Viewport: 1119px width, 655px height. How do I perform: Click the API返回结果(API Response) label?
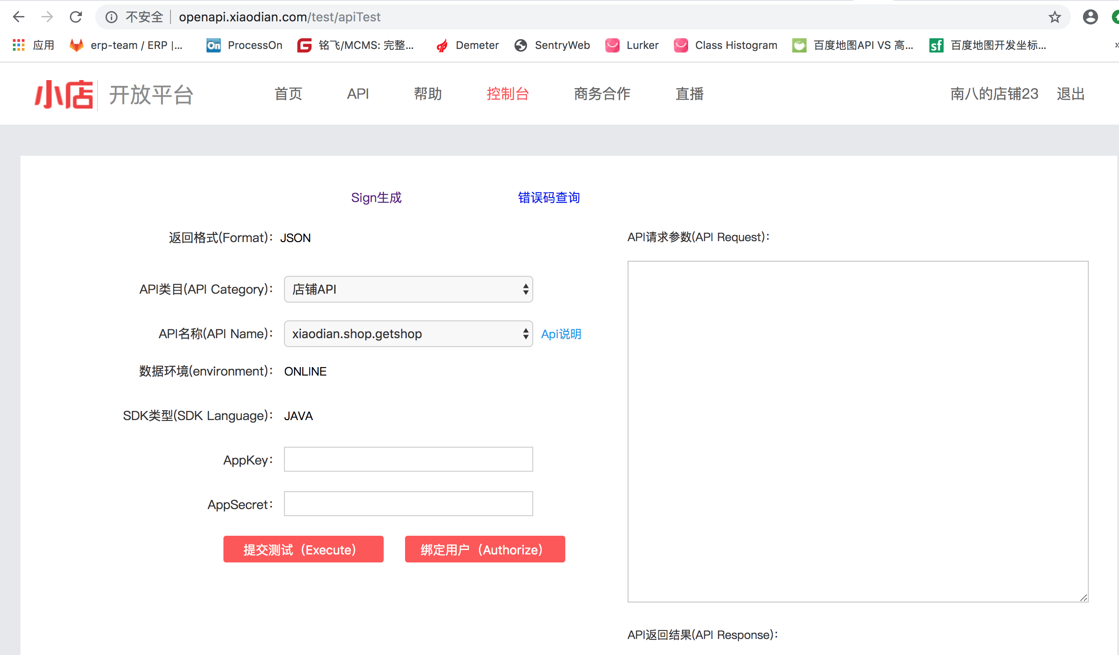click(x=702, y=635)
